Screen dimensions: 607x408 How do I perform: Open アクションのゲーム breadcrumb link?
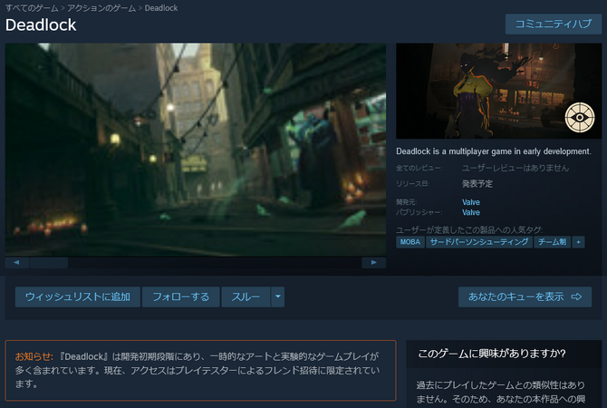click(x=103, y=7)
